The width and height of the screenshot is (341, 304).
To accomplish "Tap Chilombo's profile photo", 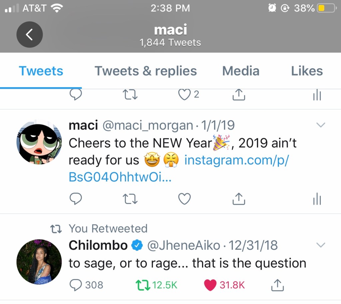I will 39,262.
